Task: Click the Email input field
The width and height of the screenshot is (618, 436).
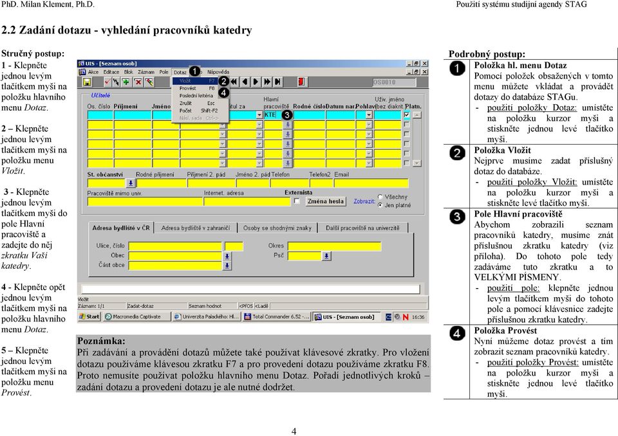Action: 371,183
